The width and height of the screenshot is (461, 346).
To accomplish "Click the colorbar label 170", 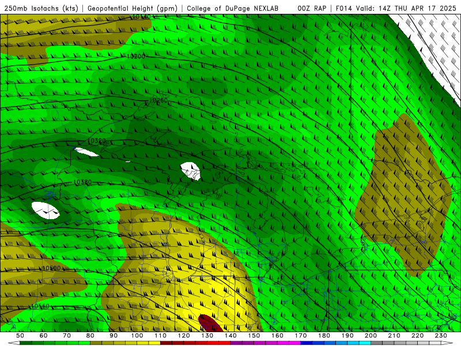I will tap(300, 336).
